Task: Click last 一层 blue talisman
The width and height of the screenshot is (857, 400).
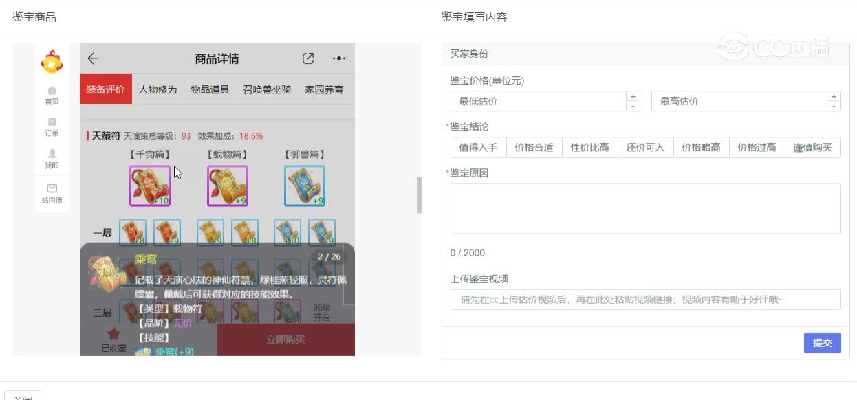Action: pyautogui.click(x=322, y=232)
